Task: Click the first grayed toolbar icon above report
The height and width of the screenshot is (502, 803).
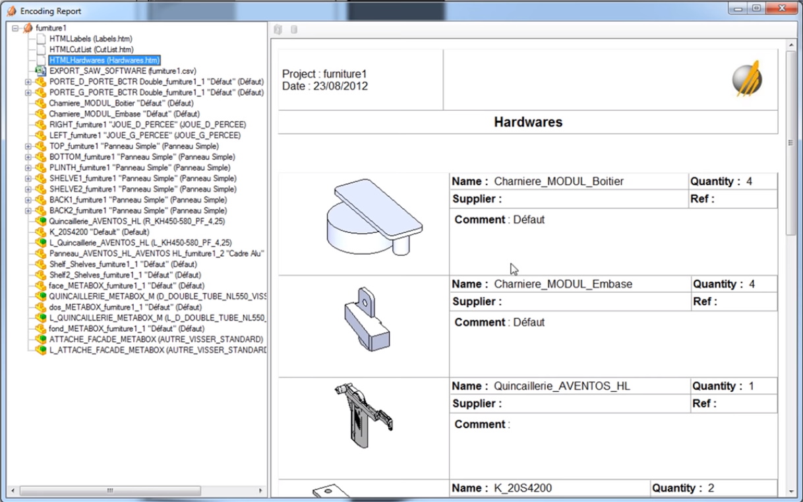Action: [278, 30]
